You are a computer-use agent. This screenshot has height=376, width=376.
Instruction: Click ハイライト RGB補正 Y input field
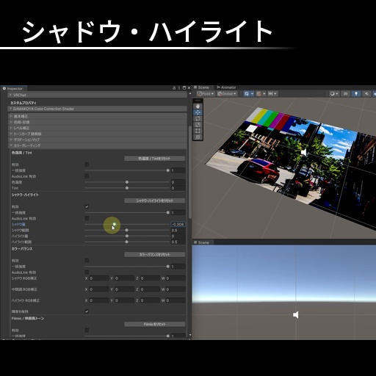[x=125, y=300]
